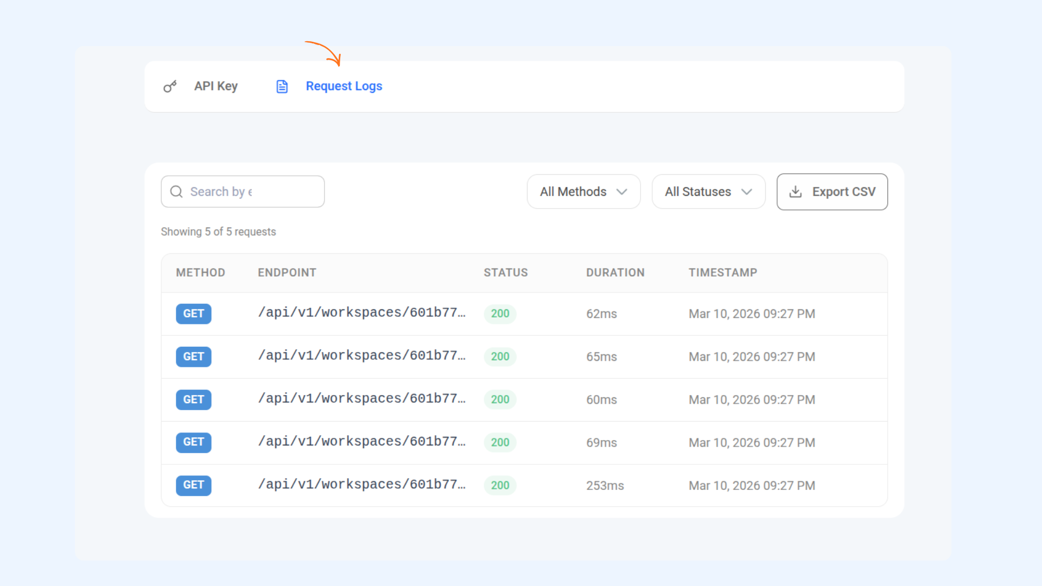Select the row with 62ms duration

point(601,314)
